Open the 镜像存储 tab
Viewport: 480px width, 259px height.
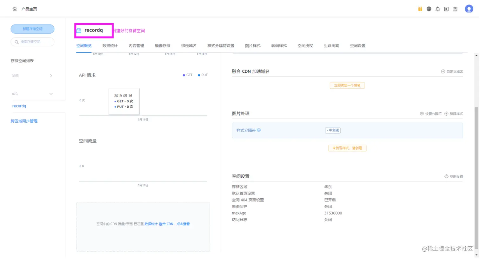(163, 46)
